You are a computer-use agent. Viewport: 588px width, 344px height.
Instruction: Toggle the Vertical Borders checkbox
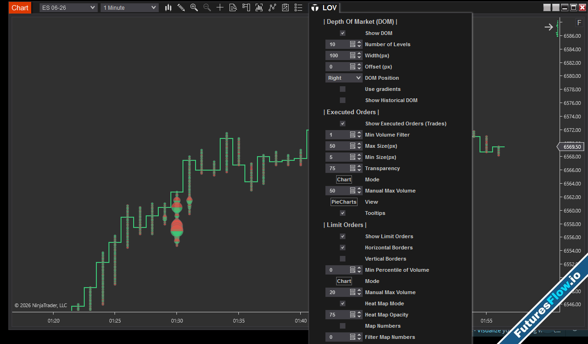pos(343,259)
